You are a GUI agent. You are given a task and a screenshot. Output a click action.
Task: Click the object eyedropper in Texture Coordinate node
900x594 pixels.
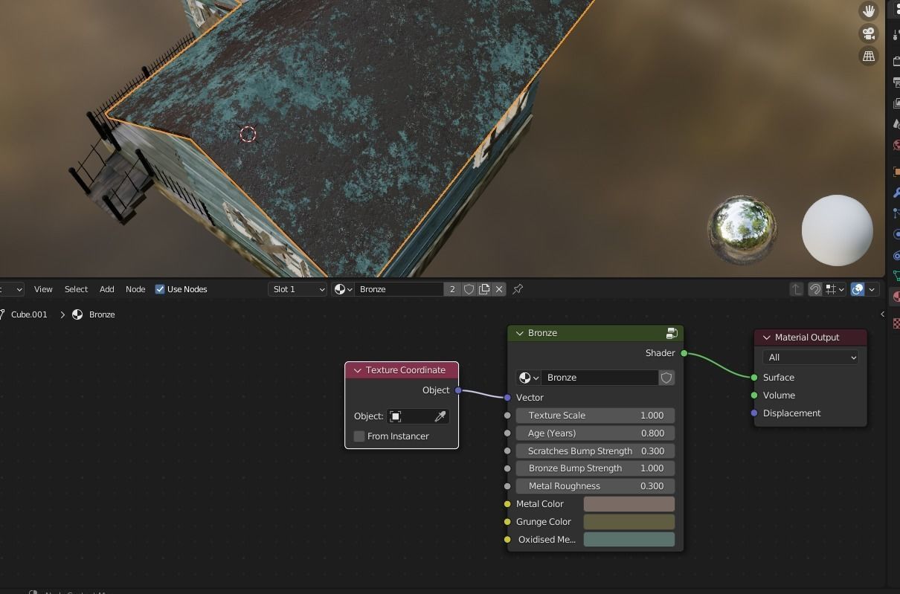coord(440,416)
